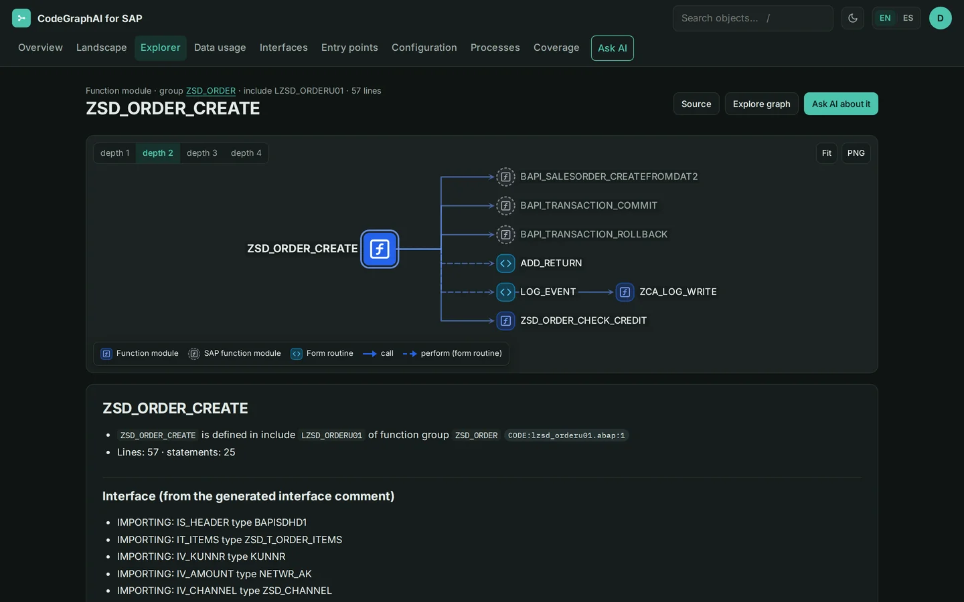The width and height of the screenshot is (964, 602).
Task: Open the Processes tab
Action: (495, 47)
